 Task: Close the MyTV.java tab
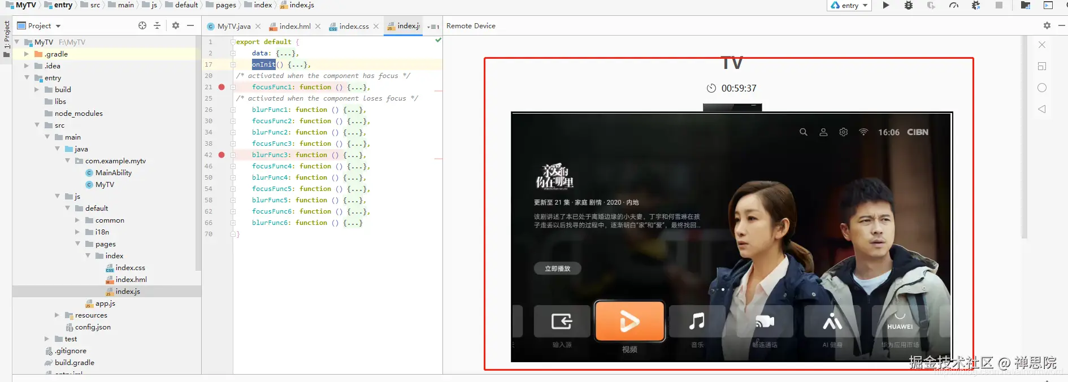click(258, 26)
